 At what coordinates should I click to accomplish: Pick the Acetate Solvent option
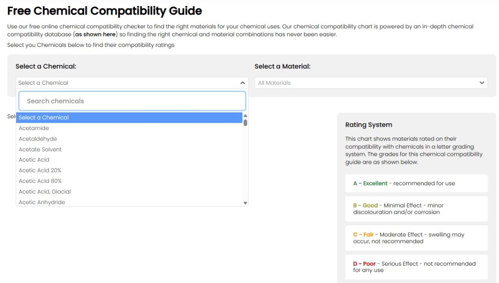[x=40, y=149]
